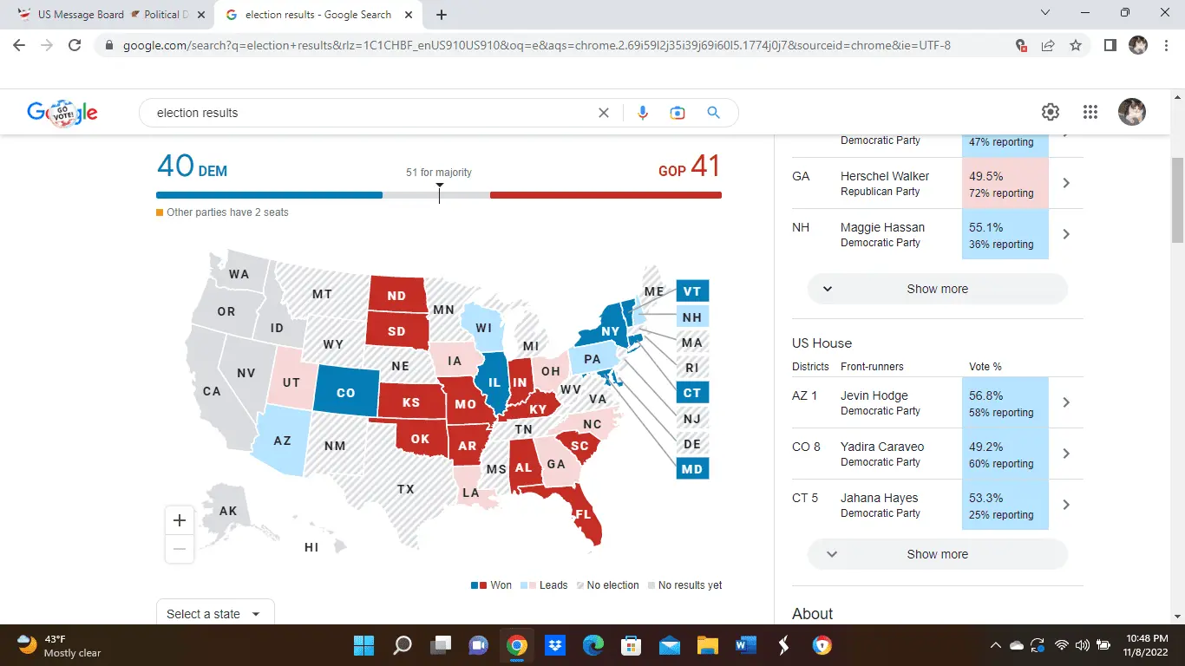Click the blue Democratic seats bar

(x=269, y=195)
